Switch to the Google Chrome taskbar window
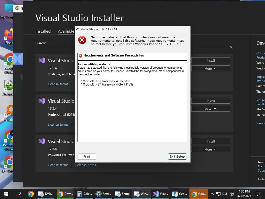Screen dimensions: 265x199 coord(199,194)
